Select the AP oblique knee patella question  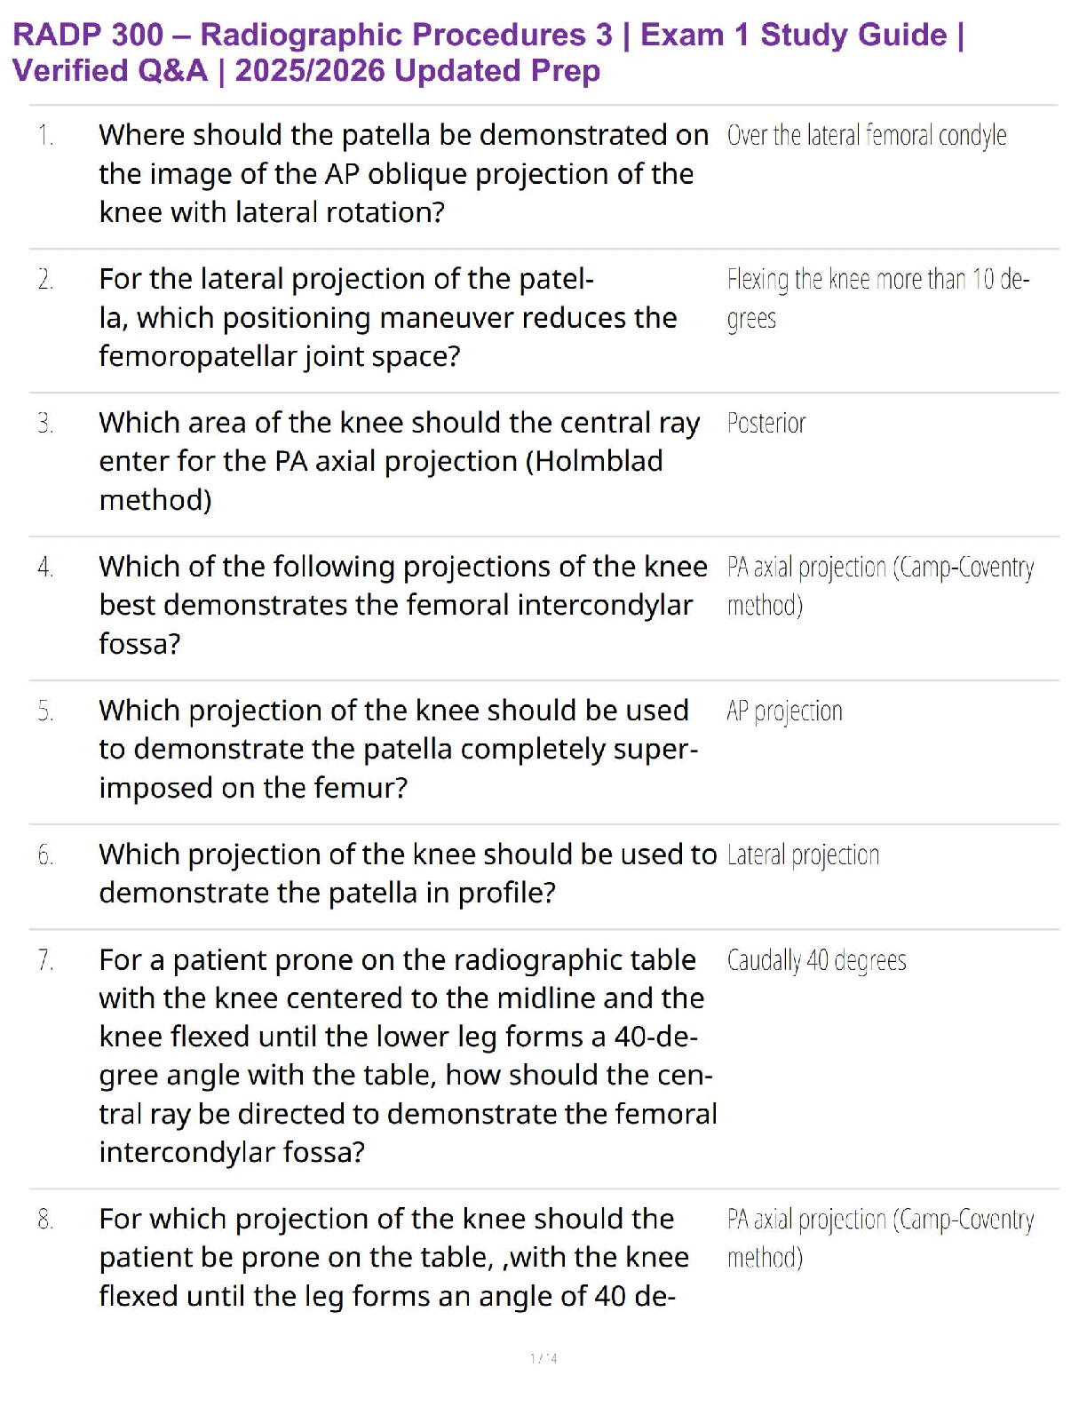[403, 174]
